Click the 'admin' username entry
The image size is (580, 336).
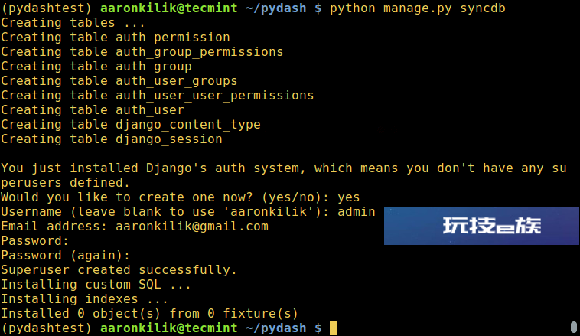pos(357,212)
